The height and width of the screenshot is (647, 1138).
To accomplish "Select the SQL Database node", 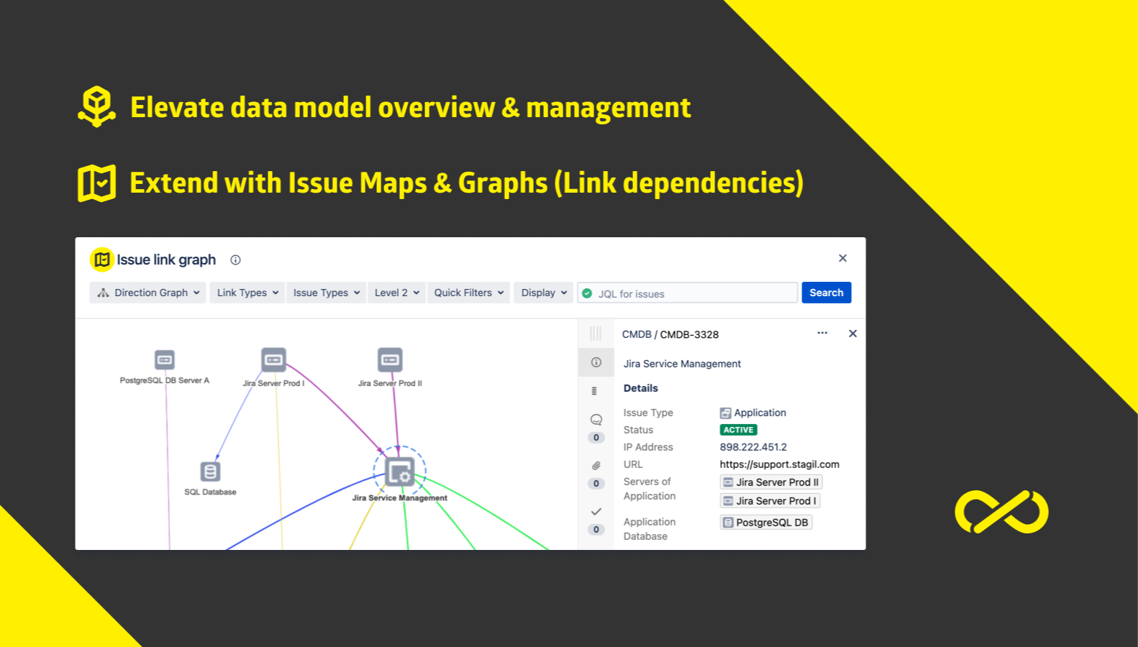I will tap(210, 472).
